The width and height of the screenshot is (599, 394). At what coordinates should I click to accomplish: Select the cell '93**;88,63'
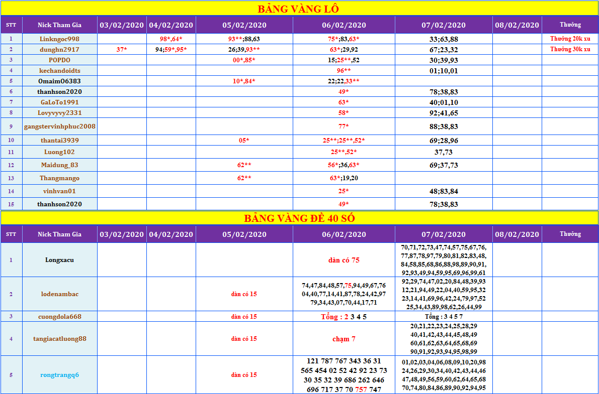(244, 39)
